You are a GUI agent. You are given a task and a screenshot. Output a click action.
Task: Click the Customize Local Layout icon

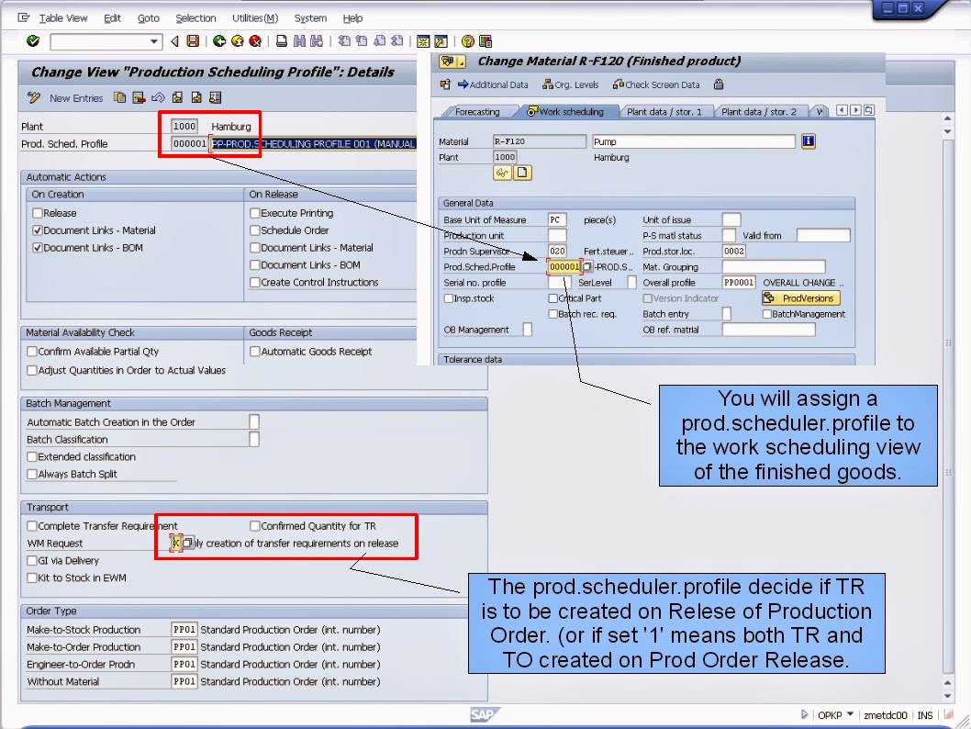pyautogui.click(x=486, y=41)
